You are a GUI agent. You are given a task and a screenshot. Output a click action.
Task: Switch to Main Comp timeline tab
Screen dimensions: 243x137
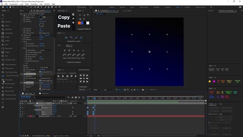pyautogui.click(x=28, y=94)
